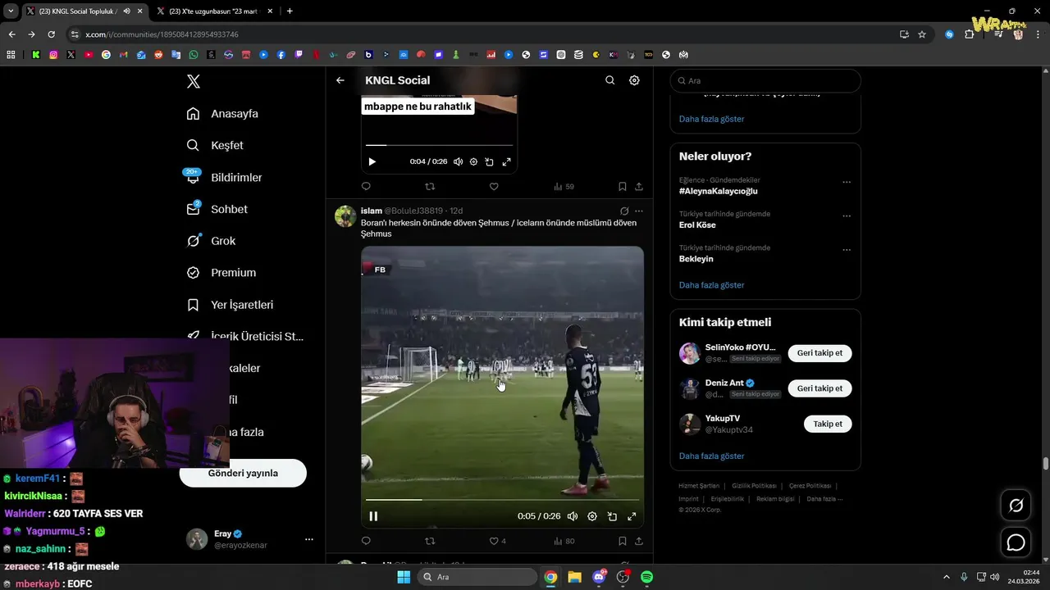Click the Windows Start button
The height and width of the screenshot is (590, 1050).
click(x=403, y=577)
